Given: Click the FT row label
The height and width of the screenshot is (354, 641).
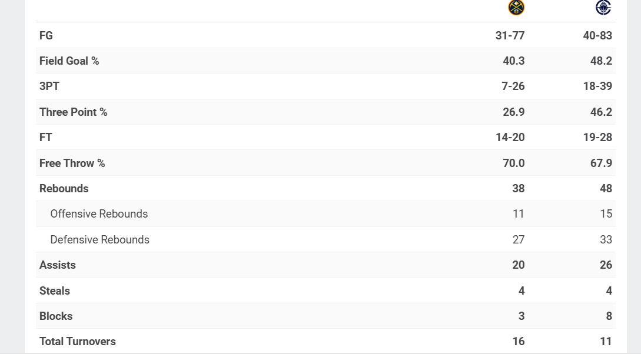Looking at the screenshot, I should 46,137.
